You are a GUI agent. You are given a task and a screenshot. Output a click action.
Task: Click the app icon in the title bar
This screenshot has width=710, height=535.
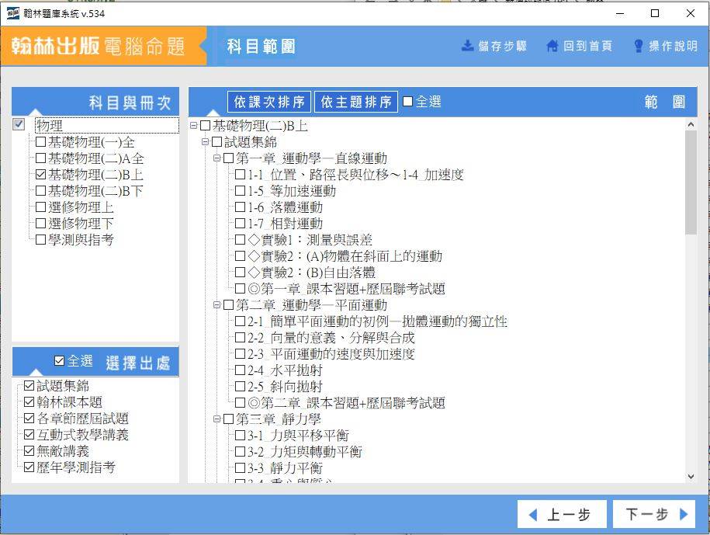12,13
